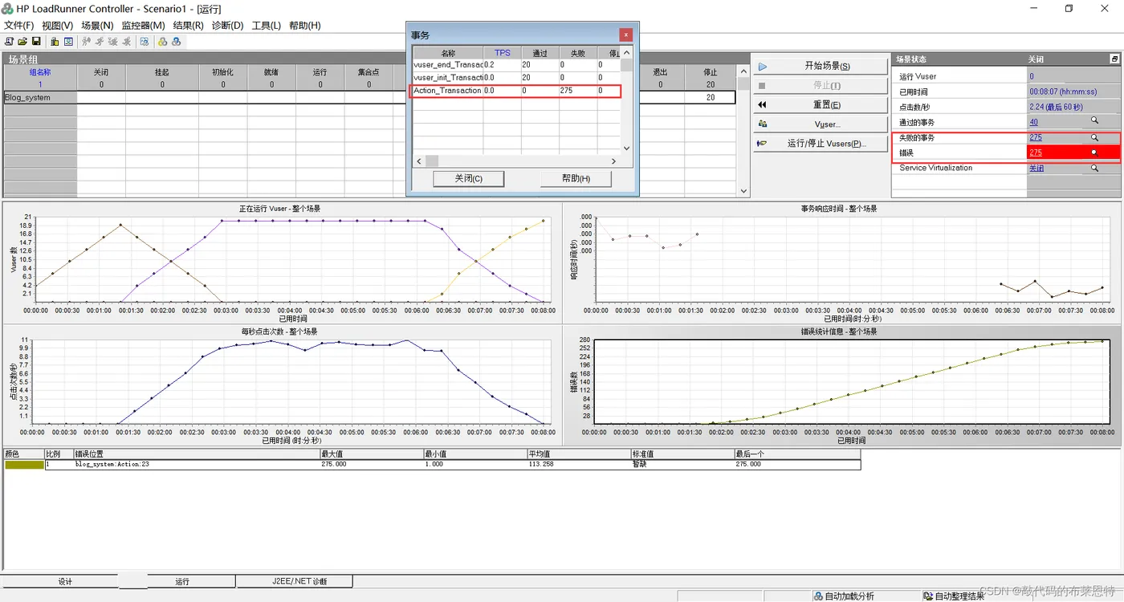Switch to the 设计 tab
The height and width of the screenshot is (602, 1124).
(x=65, y=581)
